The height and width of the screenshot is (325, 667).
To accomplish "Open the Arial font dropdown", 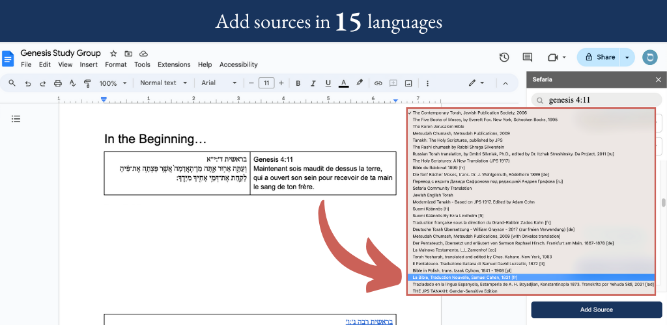I will pos(219,83).
